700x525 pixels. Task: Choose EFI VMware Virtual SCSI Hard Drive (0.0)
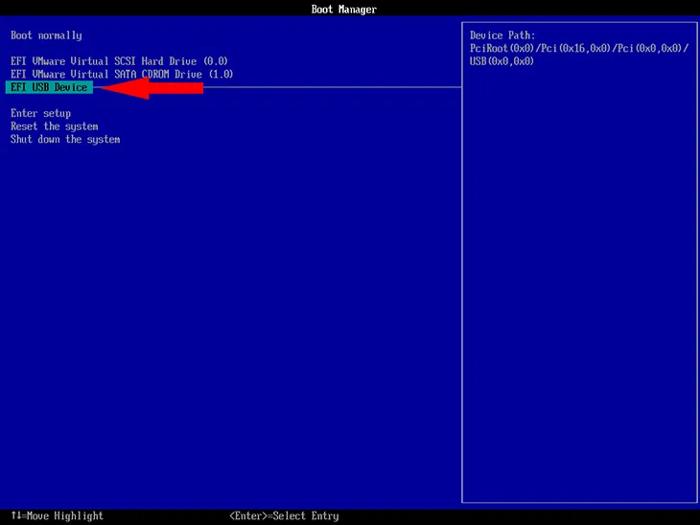point(119,61)
